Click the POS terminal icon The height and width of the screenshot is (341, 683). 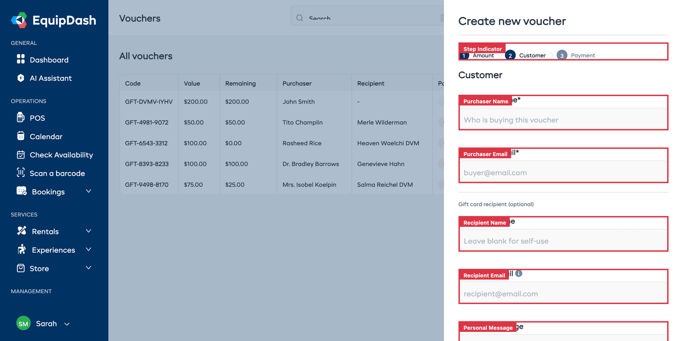point(21,118)
